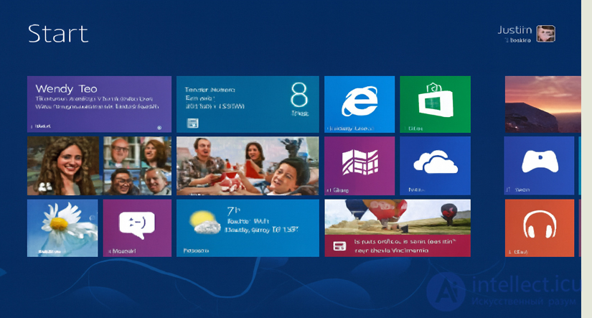The image size is (592, 318).
Task: Click the Justin account name
Action: (515, 30)
